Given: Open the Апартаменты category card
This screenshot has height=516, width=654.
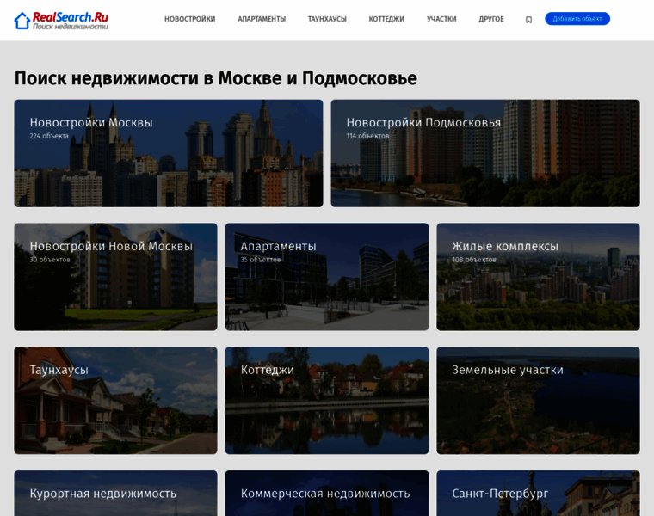Looking at the screenshot, I should point(327,277).
